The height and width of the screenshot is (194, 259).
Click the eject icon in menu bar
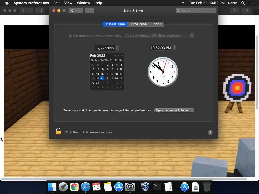click(x=183, y=3)
